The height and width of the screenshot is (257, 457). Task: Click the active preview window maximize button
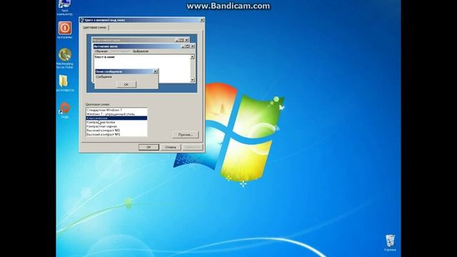pyautogui.click(x=187, y=46)
